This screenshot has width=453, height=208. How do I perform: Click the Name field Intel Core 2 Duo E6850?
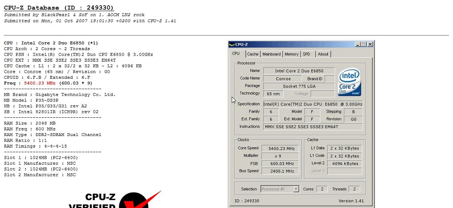[299, 71]
